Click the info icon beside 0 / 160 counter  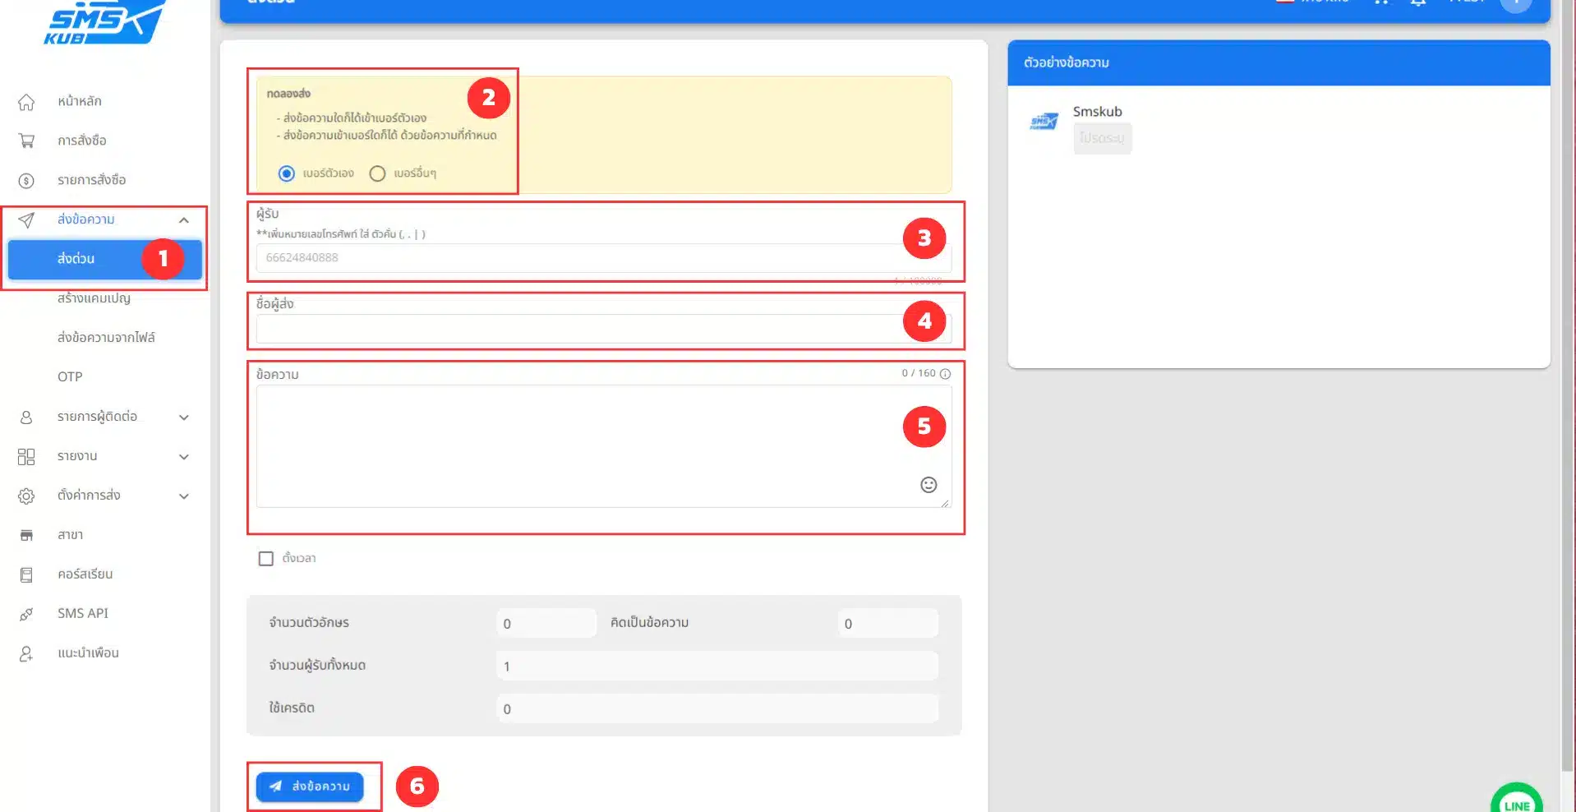pyautogui.click(x=945, y=374)
